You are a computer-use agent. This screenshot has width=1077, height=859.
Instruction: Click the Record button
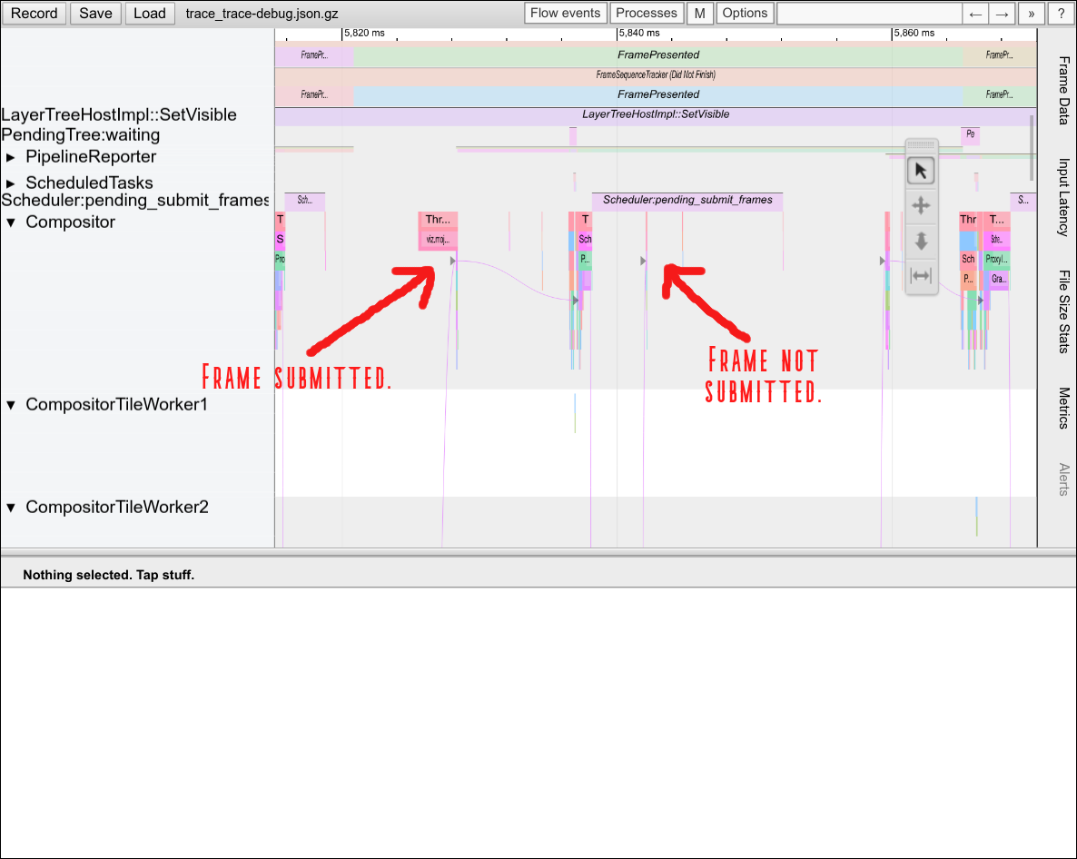tap(35, 14)
